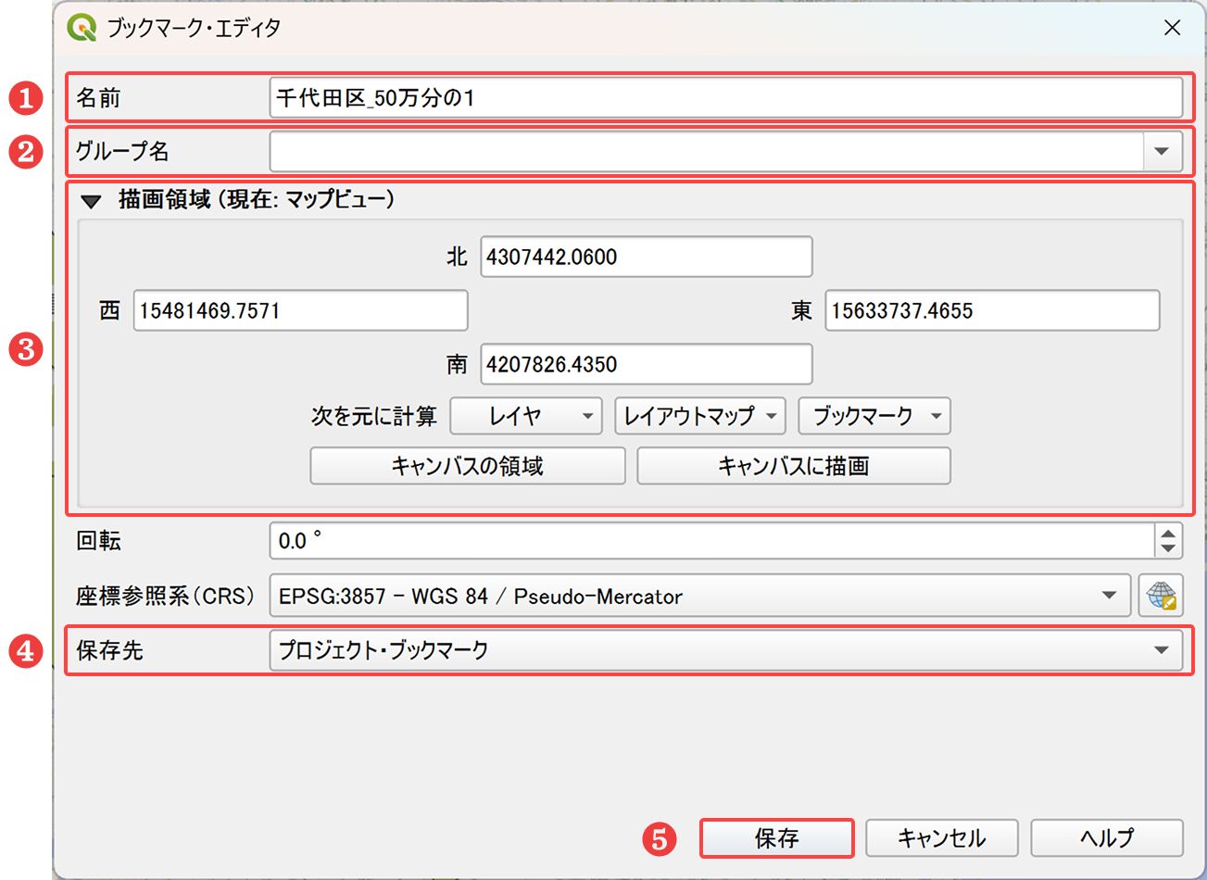Open the レイアウトマップ dropdown
Image resolution: width=1207 pixels, height=880 pixels.
point(700,416)
